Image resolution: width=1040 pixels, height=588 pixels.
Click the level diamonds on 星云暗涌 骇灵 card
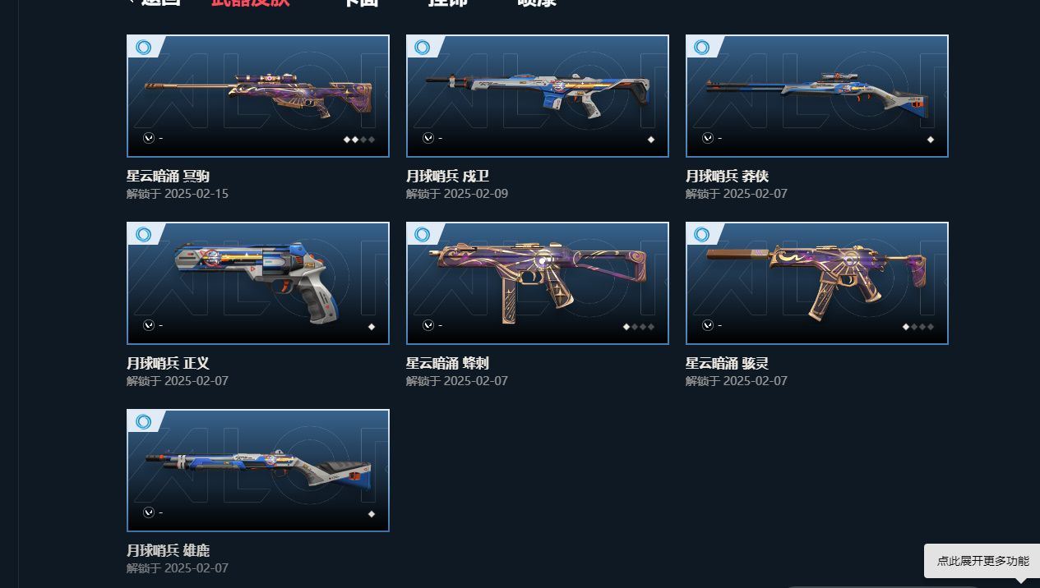[x=918, y=327]
